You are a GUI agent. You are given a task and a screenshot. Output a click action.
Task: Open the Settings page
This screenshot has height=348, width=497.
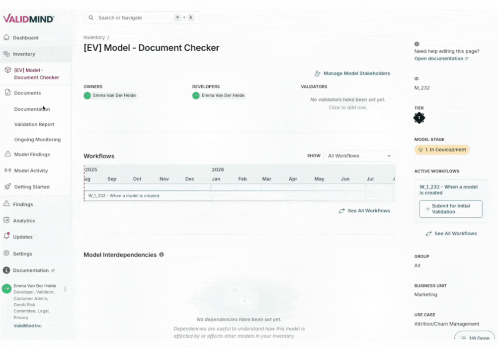point(22,254)
